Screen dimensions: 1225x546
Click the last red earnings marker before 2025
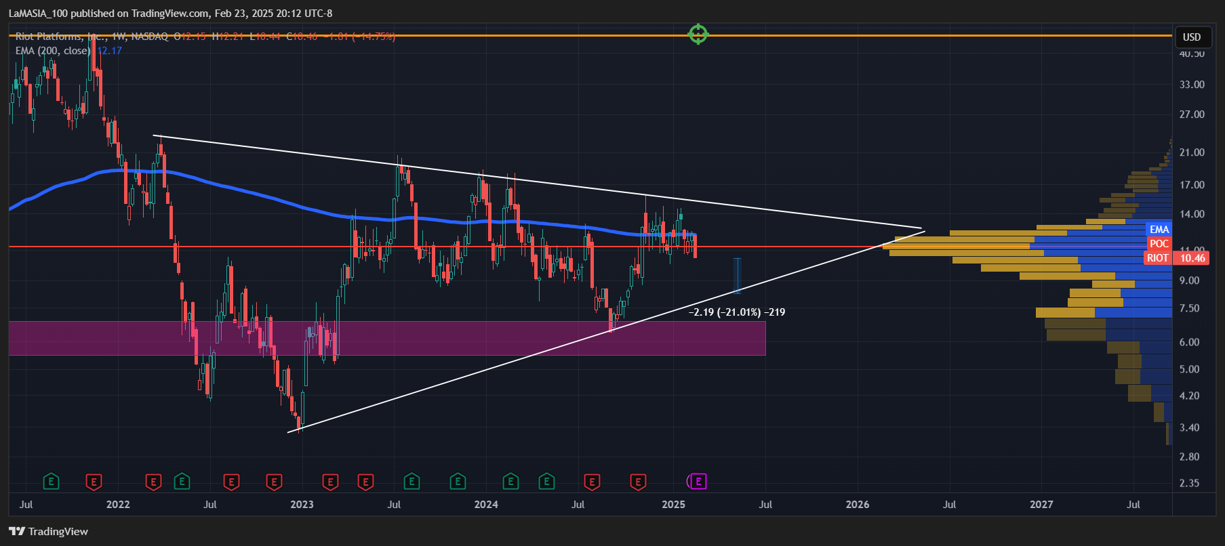[638, 482]
